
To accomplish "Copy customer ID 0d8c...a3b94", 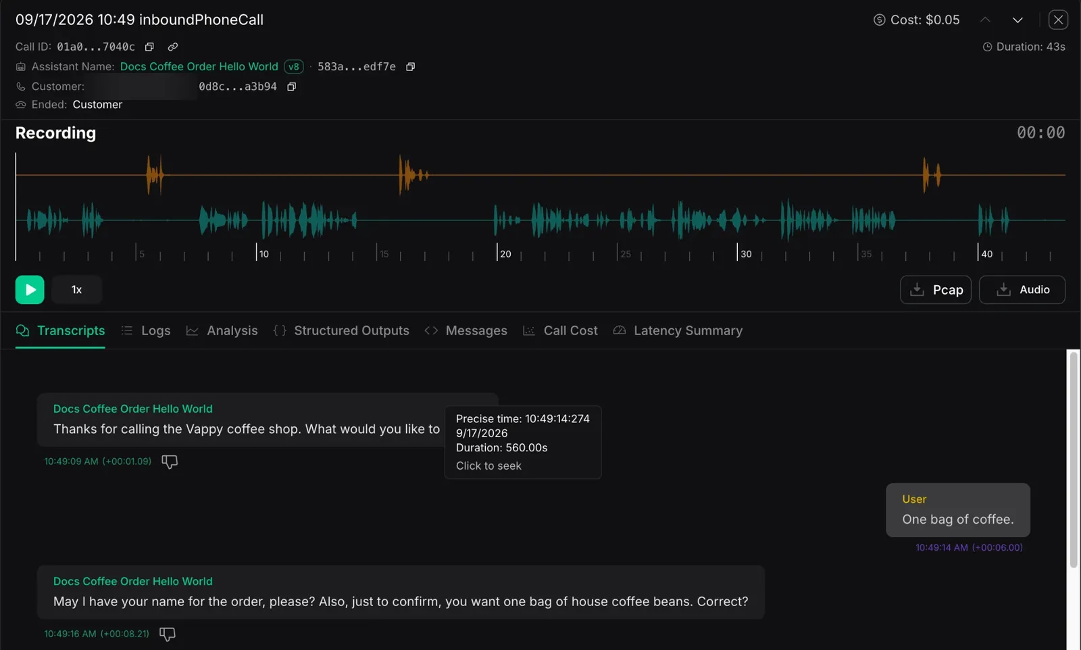I will click(292, 86).
